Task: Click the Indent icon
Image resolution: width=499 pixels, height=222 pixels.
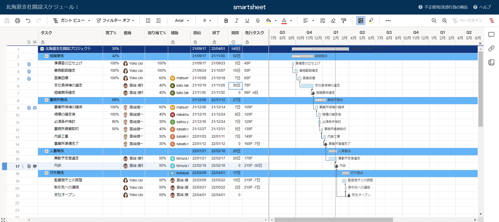Action: point(159,21)
